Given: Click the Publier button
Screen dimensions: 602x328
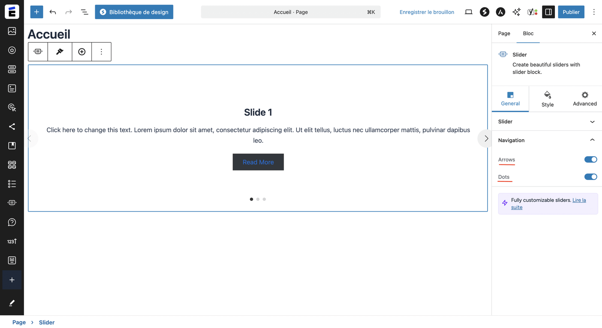Looking at the screenshot, I should (571, 12).
